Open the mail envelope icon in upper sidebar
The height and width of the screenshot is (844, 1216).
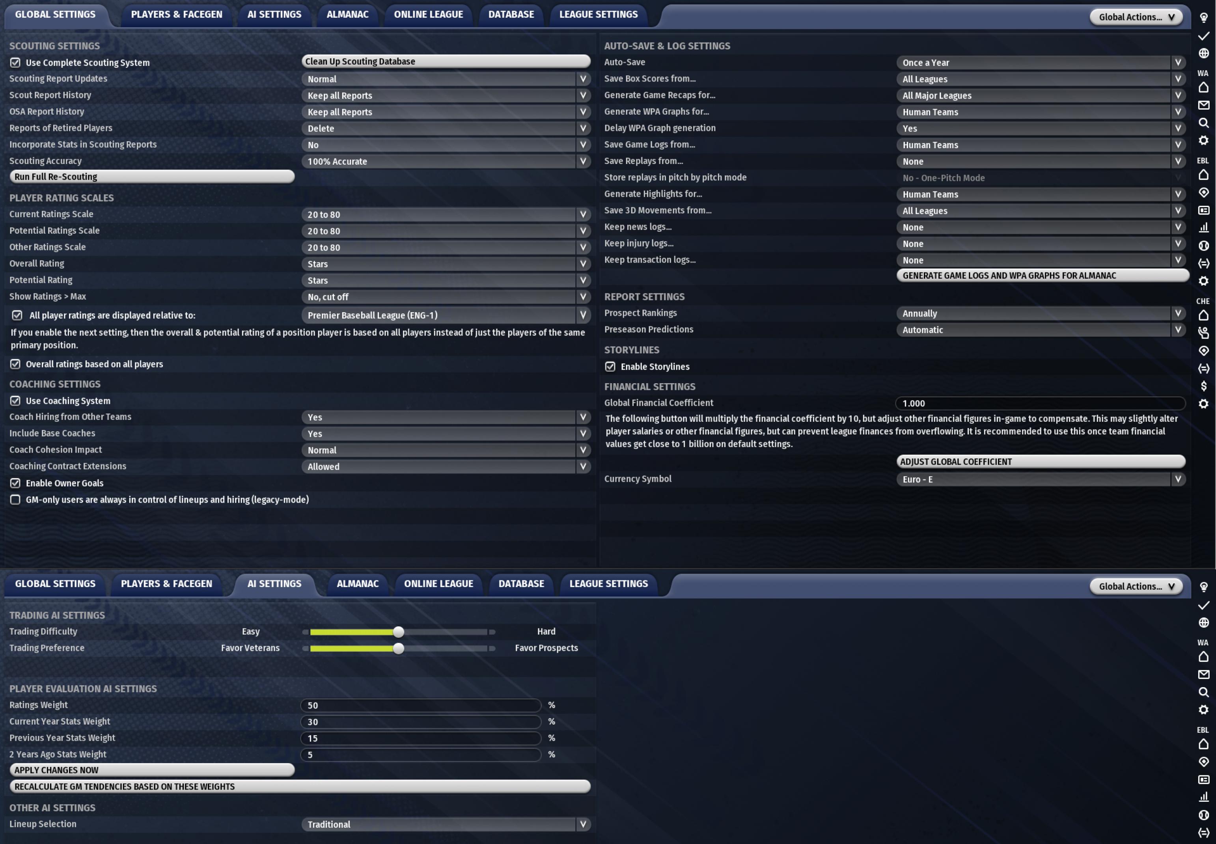1203,105
